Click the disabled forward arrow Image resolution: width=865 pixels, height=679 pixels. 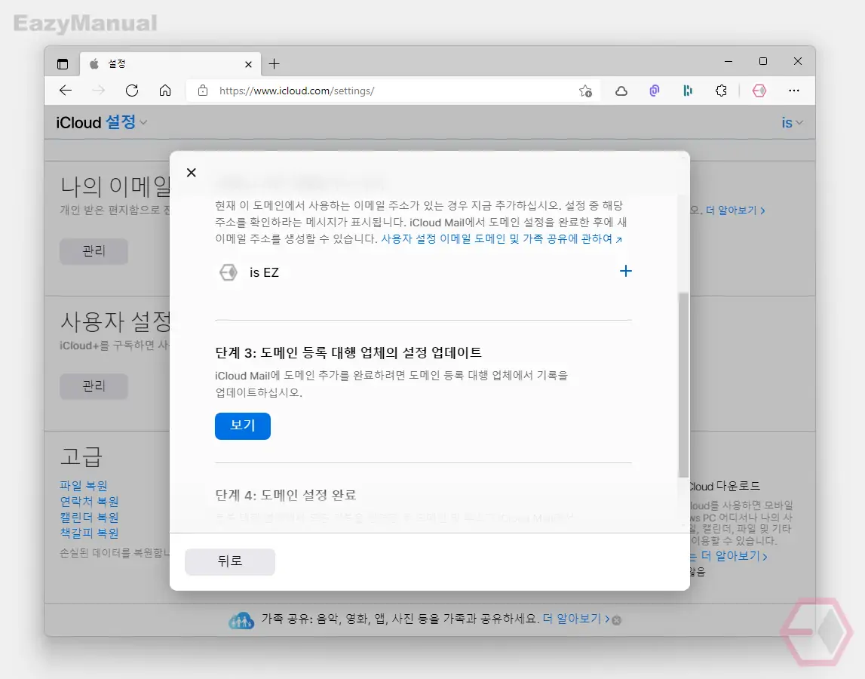(x=98, y=91)
